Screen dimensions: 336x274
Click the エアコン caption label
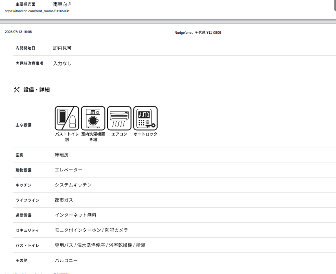[119, 134]
